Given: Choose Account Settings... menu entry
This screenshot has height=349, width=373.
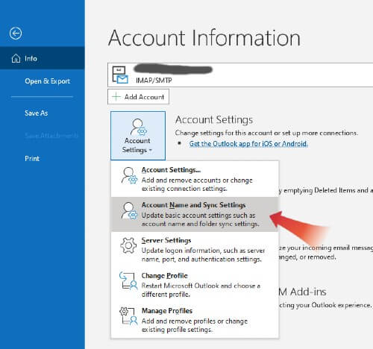Looking at the screenshot, I should 195,179.
